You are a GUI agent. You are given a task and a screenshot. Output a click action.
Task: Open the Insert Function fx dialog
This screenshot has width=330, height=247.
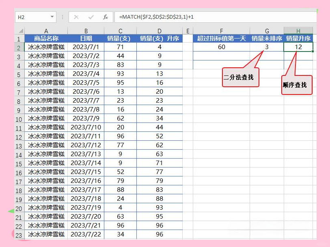pos(106,17)
